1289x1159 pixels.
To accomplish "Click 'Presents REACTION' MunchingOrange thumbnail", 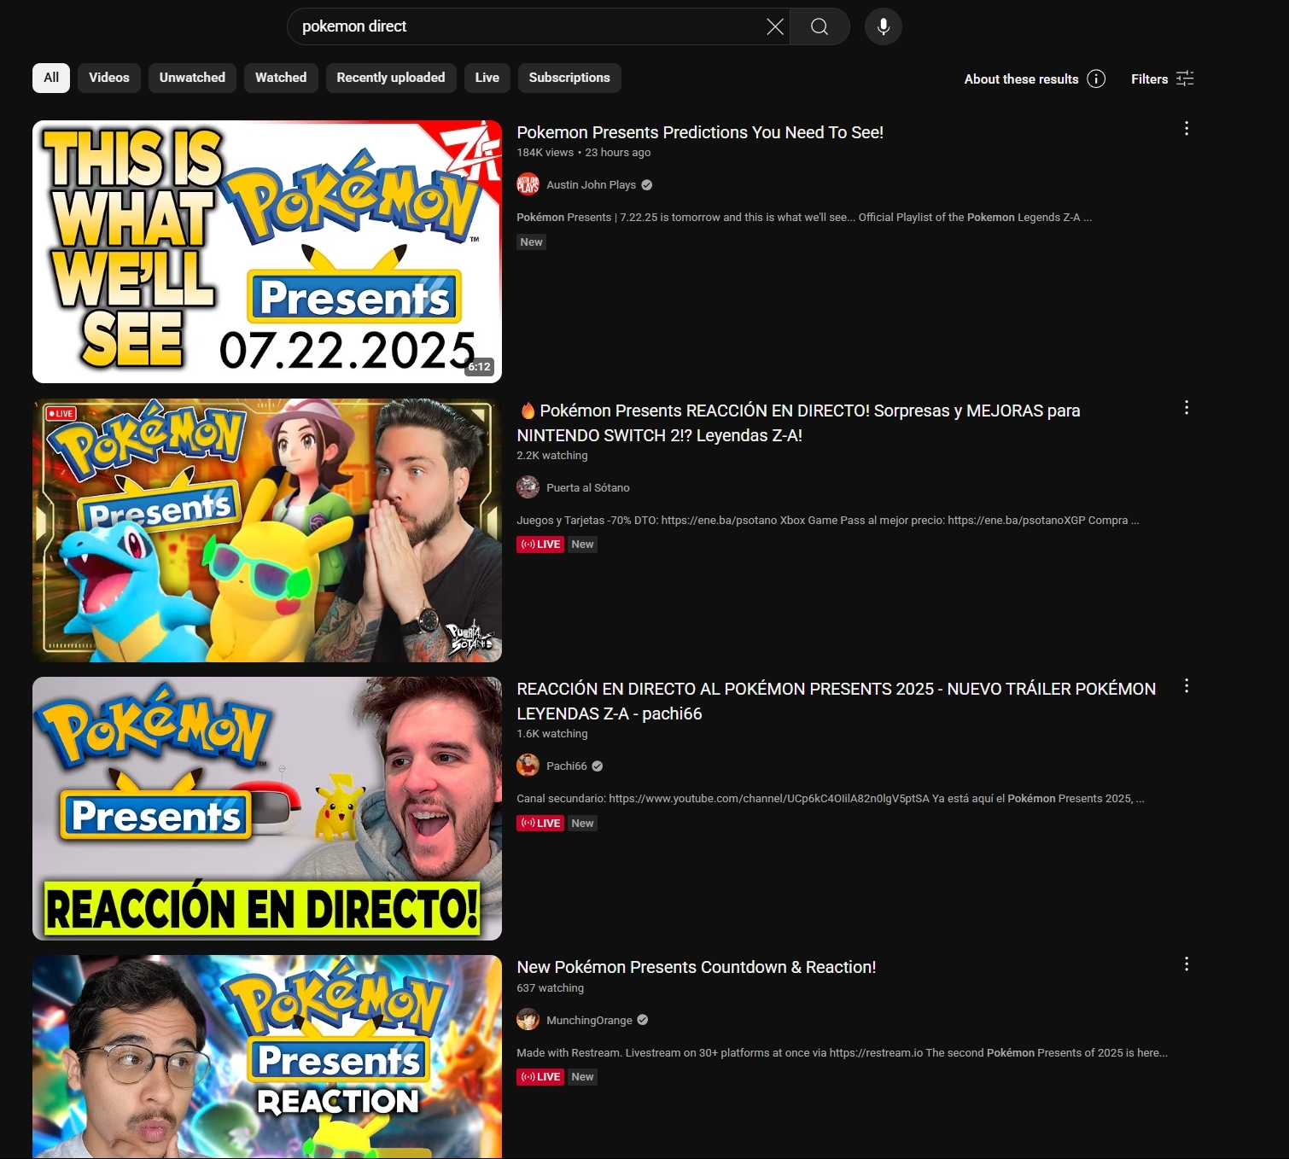I will click(x=267, y=1057).
